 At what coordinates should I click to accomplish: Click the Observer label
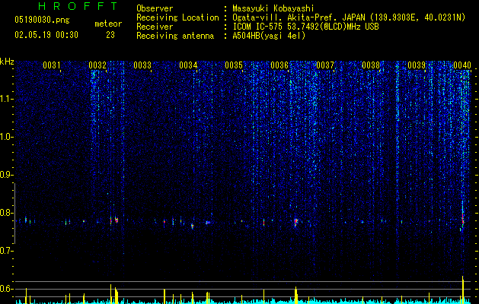point(155,8)
